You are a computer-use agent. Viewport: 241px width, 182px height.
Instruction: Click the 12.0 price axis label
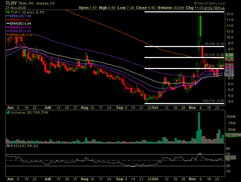click(x=230, y=14)
